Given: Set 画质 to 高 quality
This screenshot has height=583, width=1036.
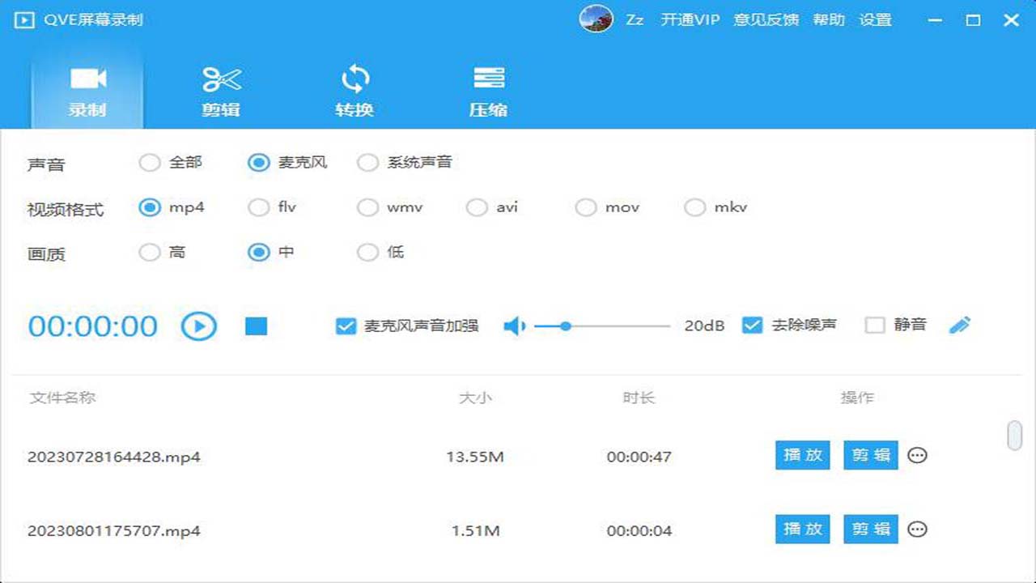Looking at the screenshot, I should point(149,253).
